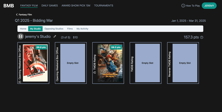Click the lock icon on Paddington slot
222x112 pixels.
pos(95,72)
